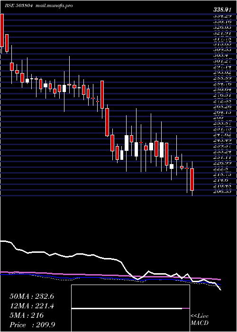Click the 231.11 price axis label
Image resolution: width=237 pixels, height=332 pixels.
tap(222, 157)
